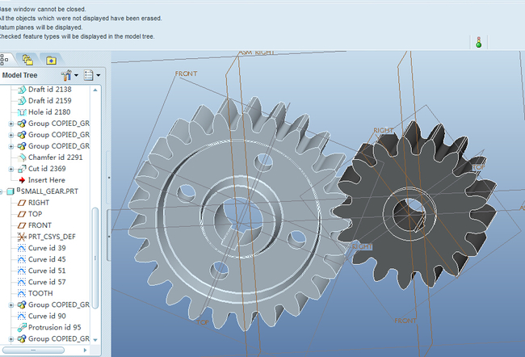Select Curve id 39 in model tree

(x=48, y=248)
